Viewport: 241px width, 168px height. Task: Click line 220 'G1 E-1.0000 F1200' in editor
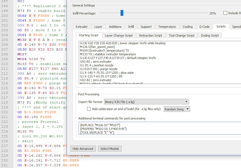[x=37, y=112]
